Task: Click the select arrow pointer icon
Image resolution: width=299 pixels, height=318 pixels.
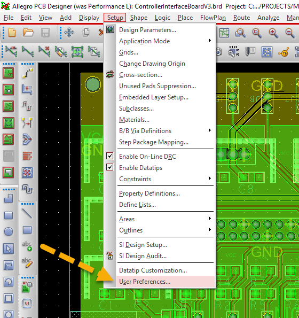Action: [9, 249]
